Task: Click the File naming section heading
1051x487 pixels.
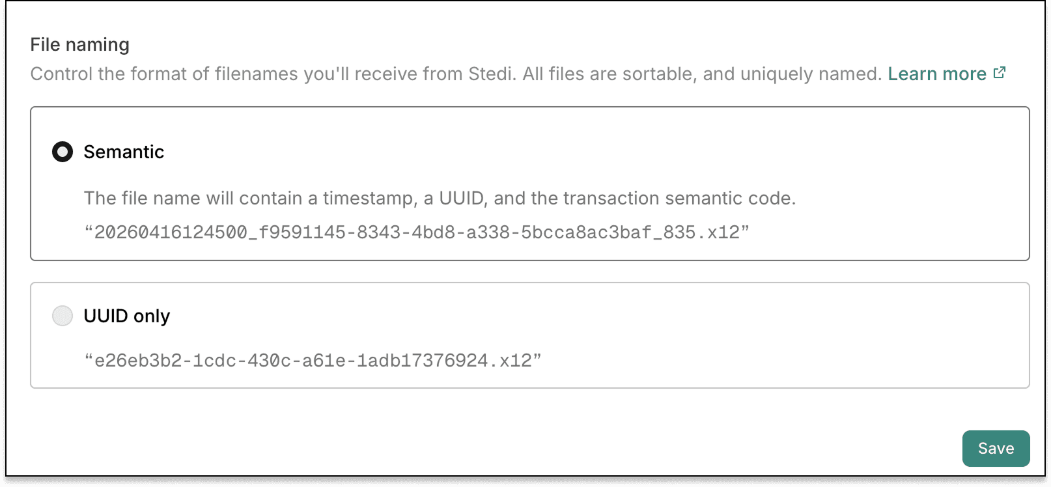Action: 80,44
